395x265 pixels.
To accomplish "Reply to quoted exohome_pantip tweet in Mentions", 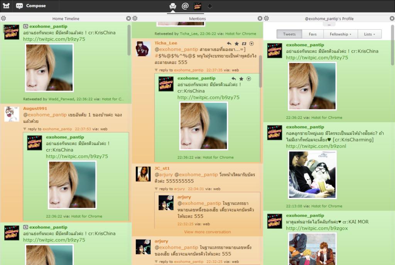I will pyautogui.click(x=234, y=79).
